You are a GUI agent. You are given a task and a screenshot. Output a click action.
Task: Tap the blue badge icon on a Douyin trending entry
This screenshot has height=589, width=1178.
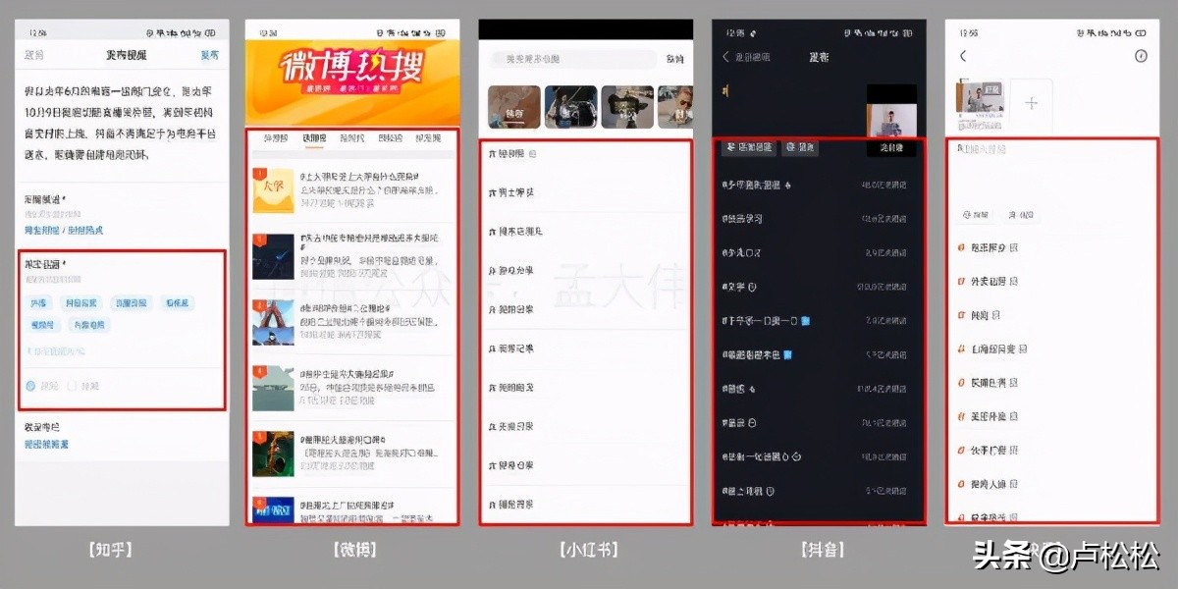tap(806, 320)
